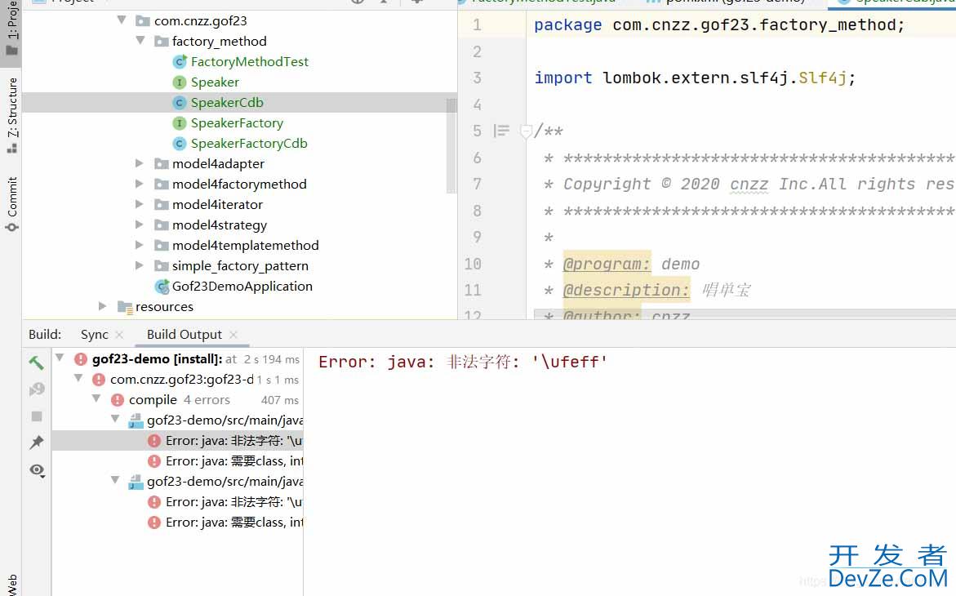Click the FactoryMethodTest class icon
The height and width of the screenshot is (596, 956).
180,61
